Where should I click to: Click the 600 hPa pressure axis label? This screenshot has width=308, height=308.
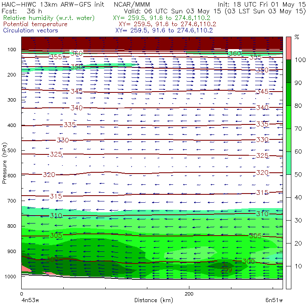[x=12, y=175]
